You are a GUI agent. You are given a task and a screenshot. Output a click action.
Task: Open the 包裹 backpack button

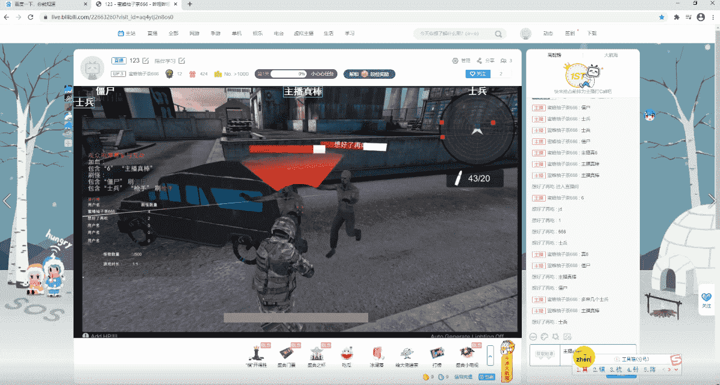[486, 377]
